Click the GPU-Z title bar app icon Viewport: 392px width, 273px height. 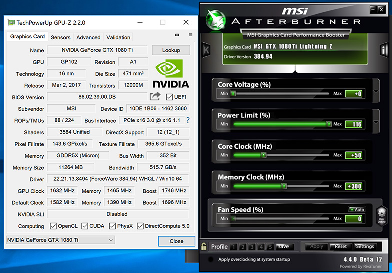[x=11, y=22]
